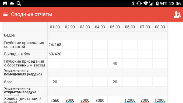Tap the users icon in header
183x103 pixels.
coord(177,14)
